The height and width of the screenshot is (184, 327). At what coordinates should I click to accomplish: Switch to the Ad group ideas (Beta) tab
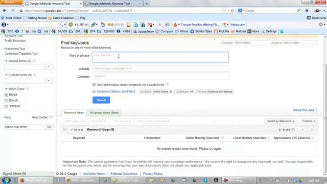coord(104,112)
